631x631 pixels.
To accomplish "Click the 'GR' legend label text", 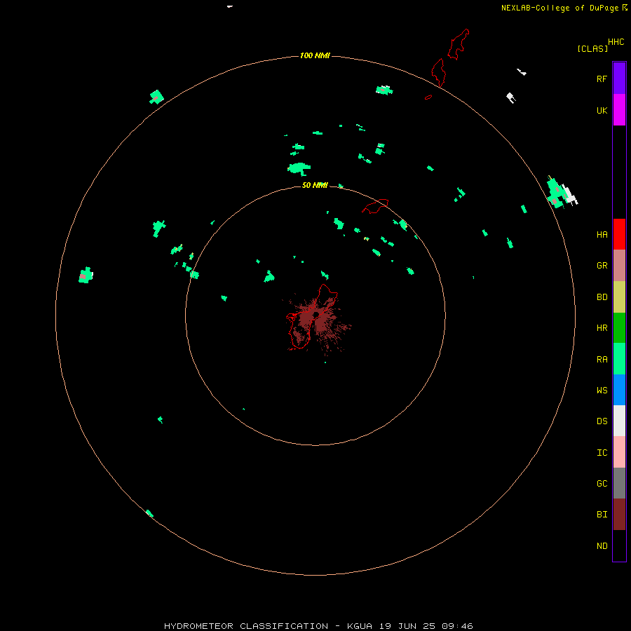I will click(x=602, y=266).
